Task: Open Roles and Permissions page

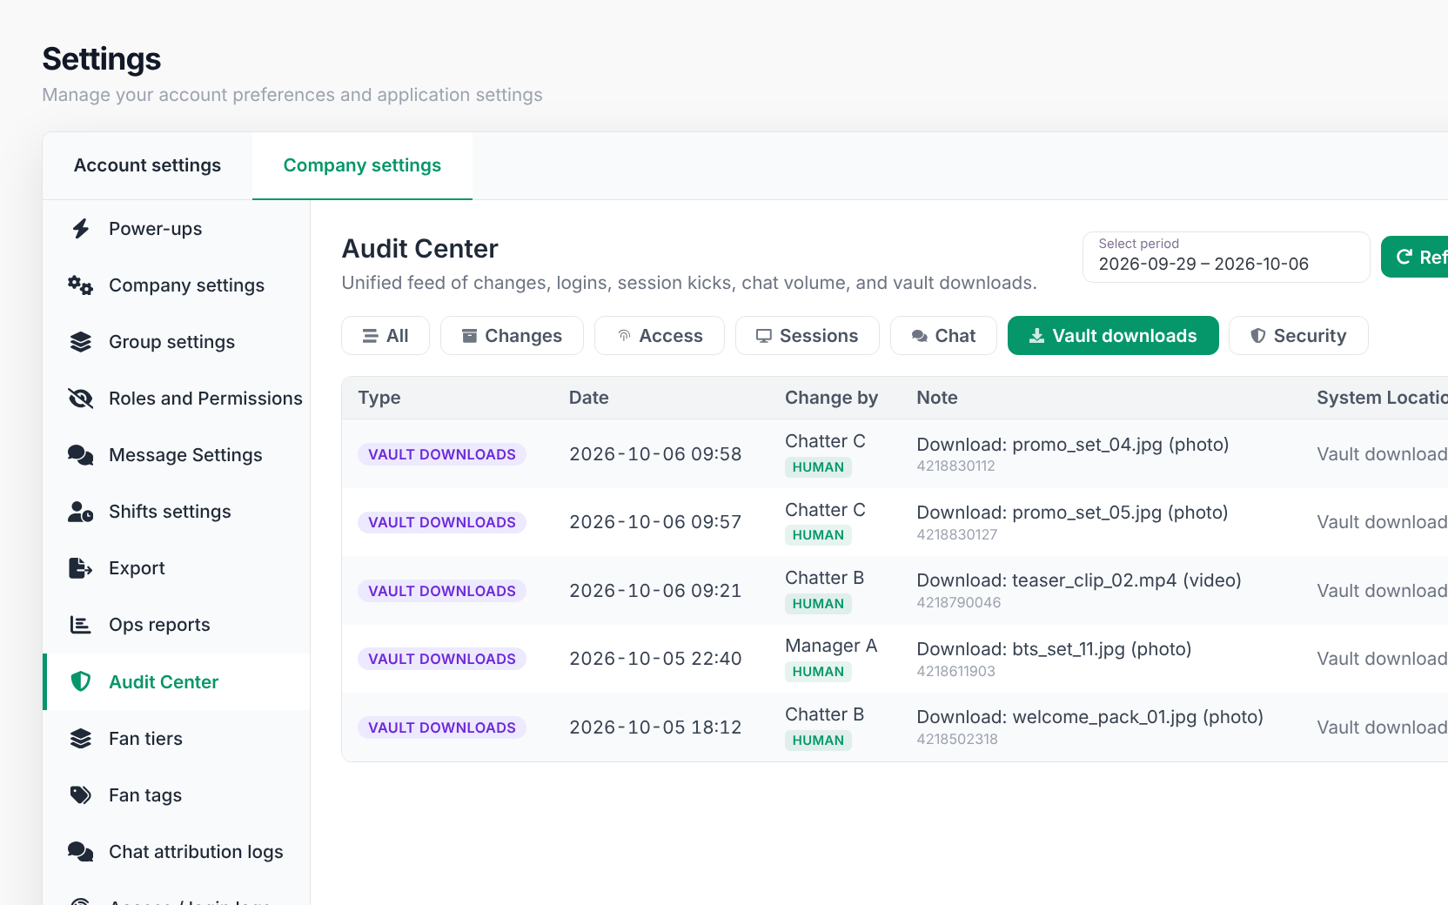Action: pyautogui.click(x=177, y=399)
